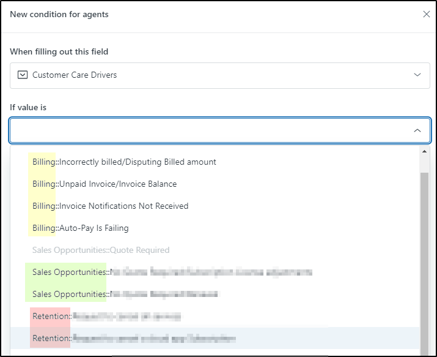This screenshot has height=357, width=437.
Task: Pick Billing::Invoice Notifications Not Received
Action: tap(110, 206)
